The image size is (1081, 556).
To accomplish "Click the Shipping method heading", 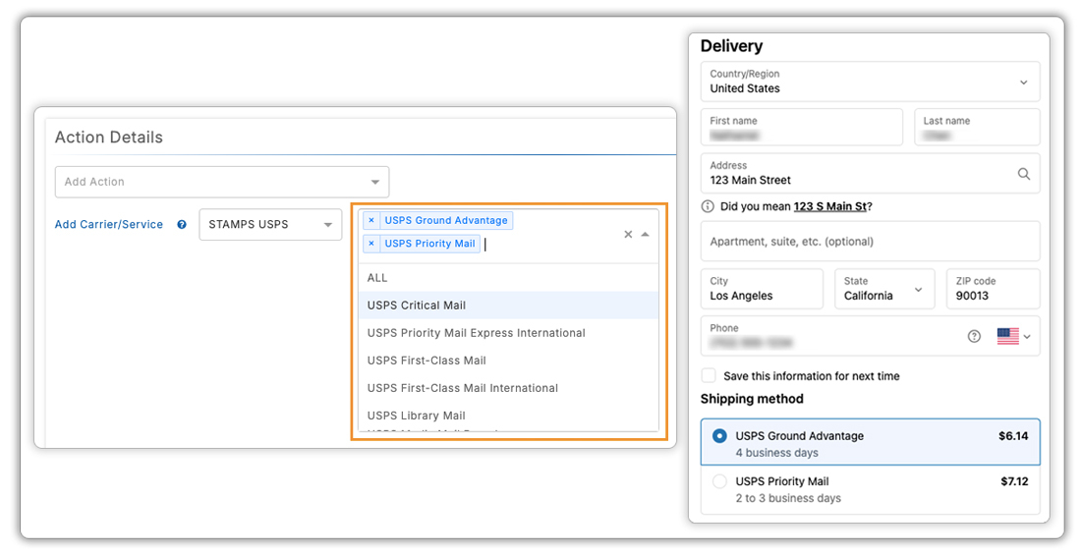I will 752,399.
